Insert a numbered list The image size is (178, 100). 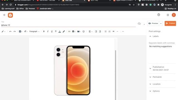point(109,31)
